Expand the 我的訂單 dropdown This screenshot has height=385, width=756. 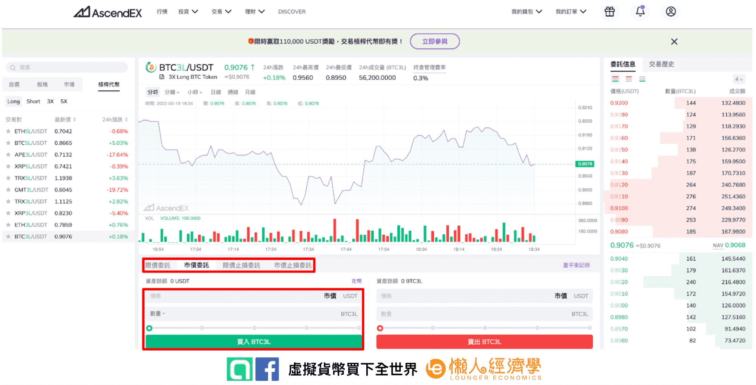point(571,12)
